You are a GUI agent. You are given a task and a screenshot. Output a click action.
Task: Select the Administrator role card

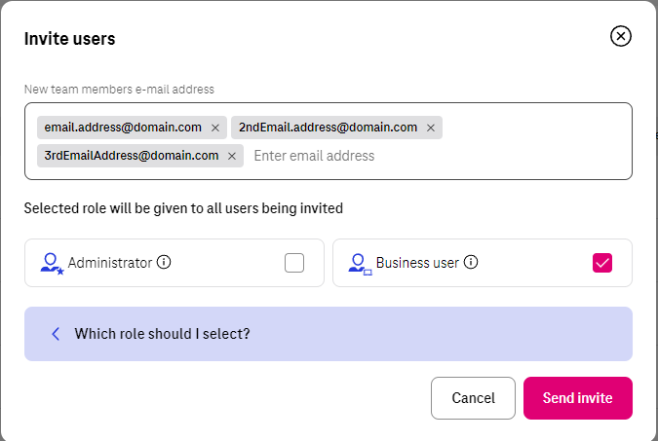pos(174,263)
